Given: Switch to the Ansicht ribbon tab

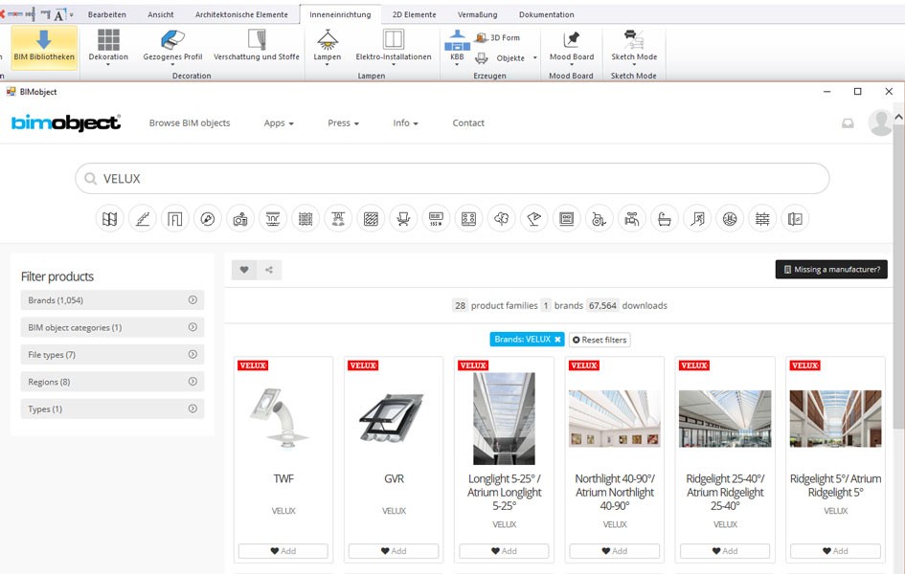Looking at the screenshot, I should (161, 14).
